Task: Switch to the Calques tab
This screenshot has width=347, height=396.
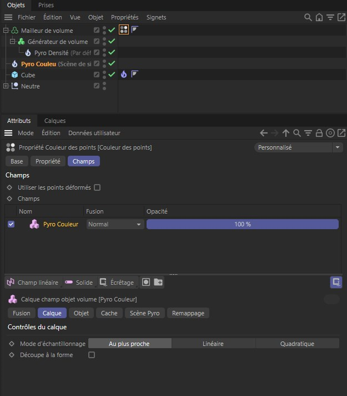Action: [x=55, y=121]
